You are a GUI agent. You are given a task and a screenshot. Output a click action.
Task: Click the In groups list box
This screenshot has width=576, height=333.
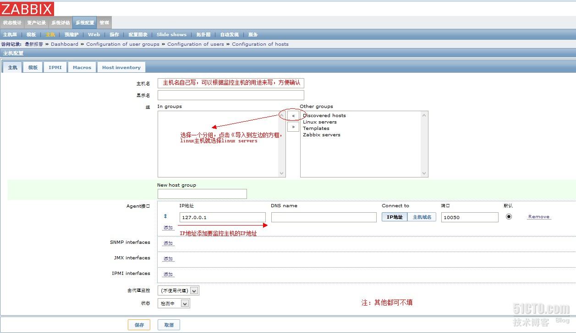[221, 144]
